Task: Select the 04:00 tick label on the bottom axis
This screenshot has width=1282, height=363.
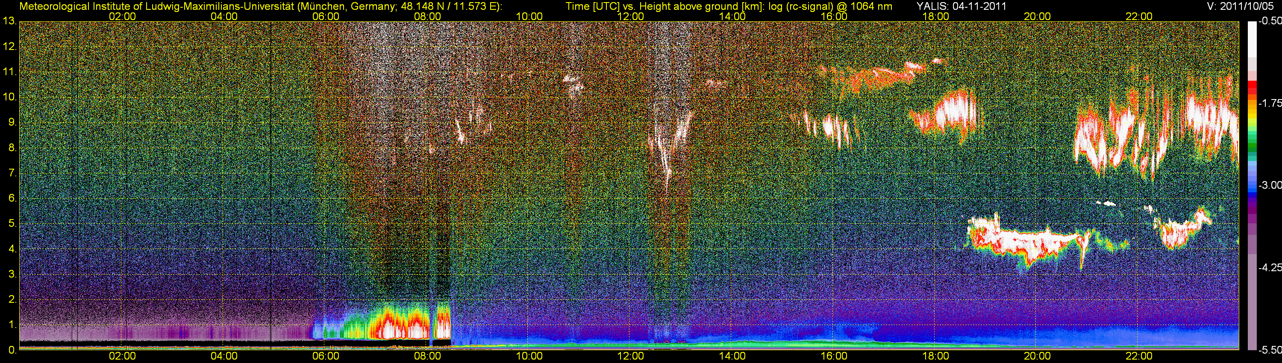Action: pos(224,356)
